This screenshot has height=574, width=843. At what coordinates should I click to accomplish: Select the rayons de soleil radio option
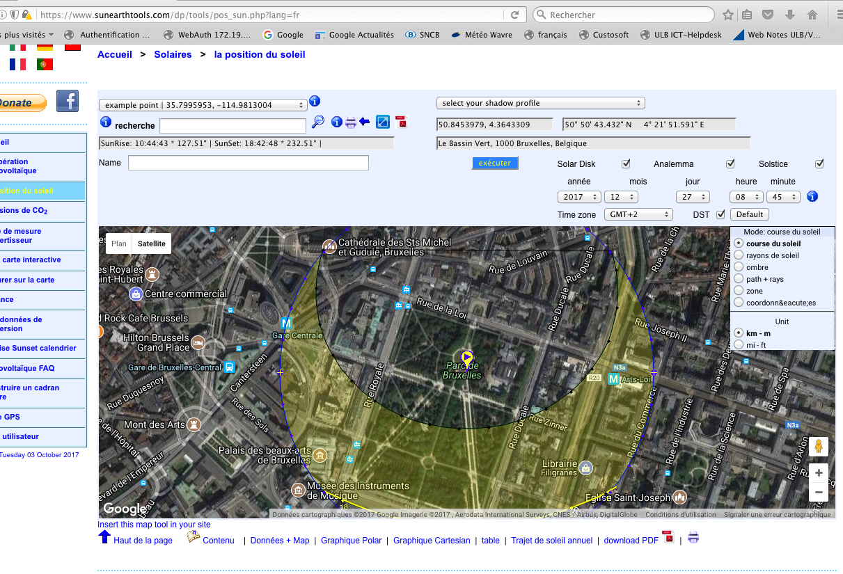tap(739, 255)
